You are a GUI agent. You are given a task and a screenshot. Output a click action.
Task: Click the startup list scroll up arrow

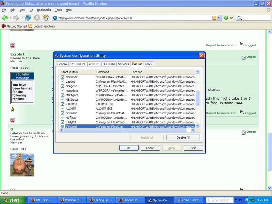(198, 72)
